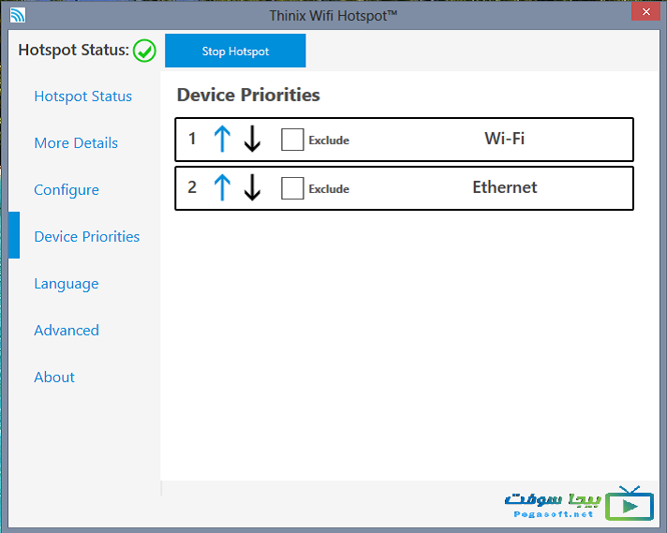667x533 pixels.
Task: Click the green hotspot status checkmark
Action: (x=144, y=51)
